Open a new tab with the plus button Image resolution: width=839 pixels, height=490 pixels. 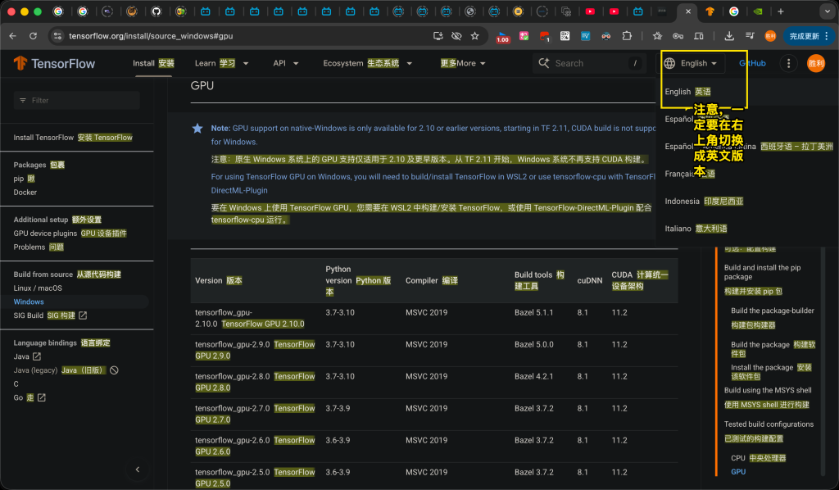coord(781,11)
